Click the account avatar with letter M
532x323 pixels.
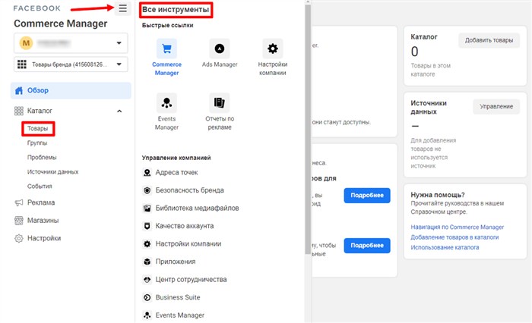click(26, 43)
